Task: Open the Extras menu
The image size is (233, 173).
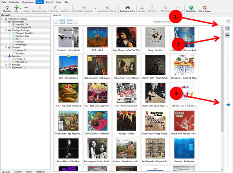Action: click(x=58, y=2)
